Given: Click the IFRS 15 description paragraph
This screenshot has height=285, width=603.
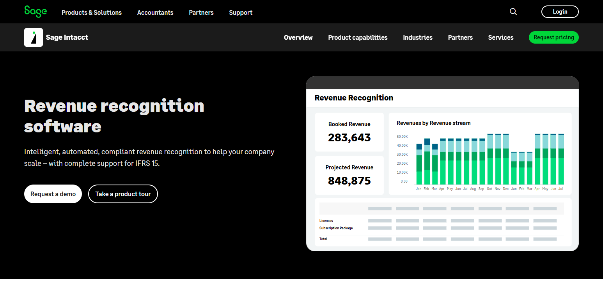Looking at the screenshot, I should click(149, 157).
